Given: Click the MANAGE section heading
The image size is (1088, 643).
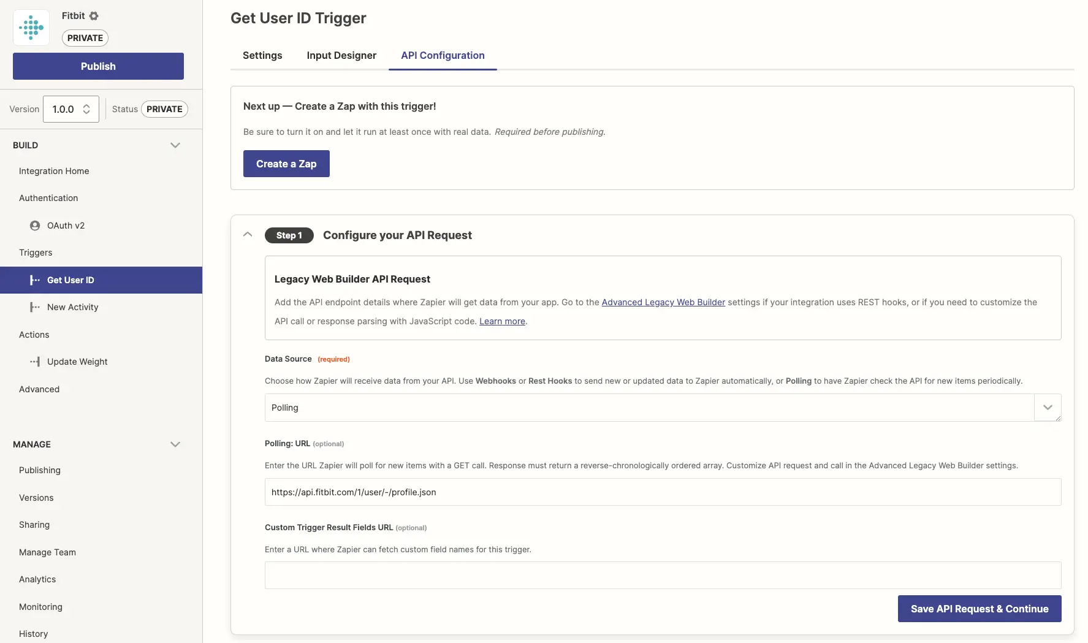Looking at the screenshot, I should [32, 444].
